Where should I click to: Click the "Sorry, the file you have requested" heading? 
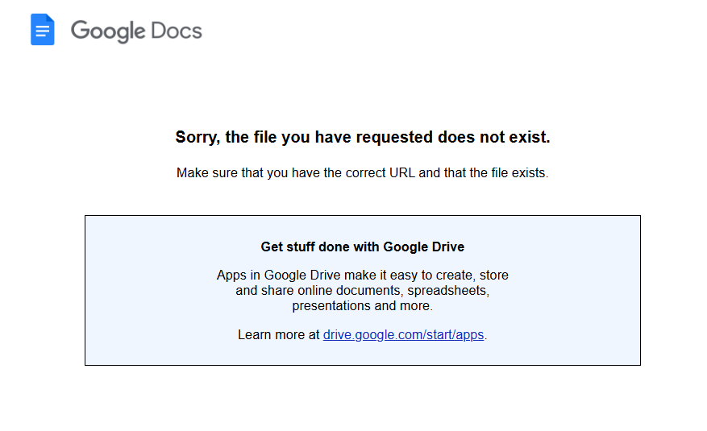pos(362,137)
